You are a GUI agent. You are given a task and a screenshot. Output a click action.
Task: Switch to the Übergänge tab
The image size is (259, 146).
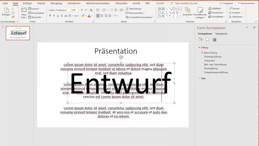coord(56,3)
